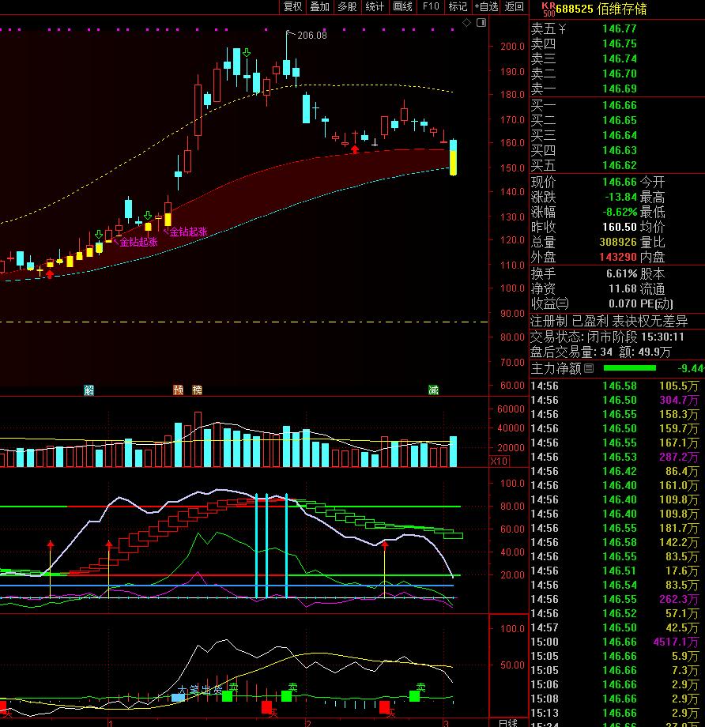Click stock title 688525 佰维存储

[x=601, y=9]
